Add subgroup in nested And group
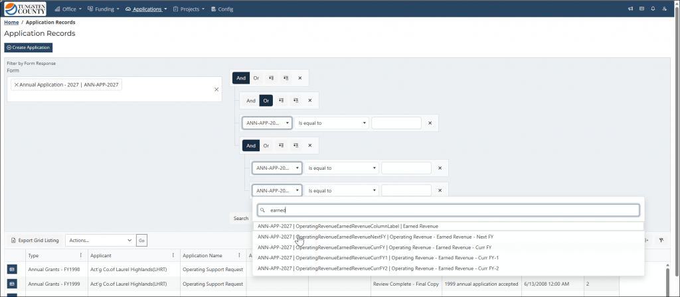 [296, 145]
